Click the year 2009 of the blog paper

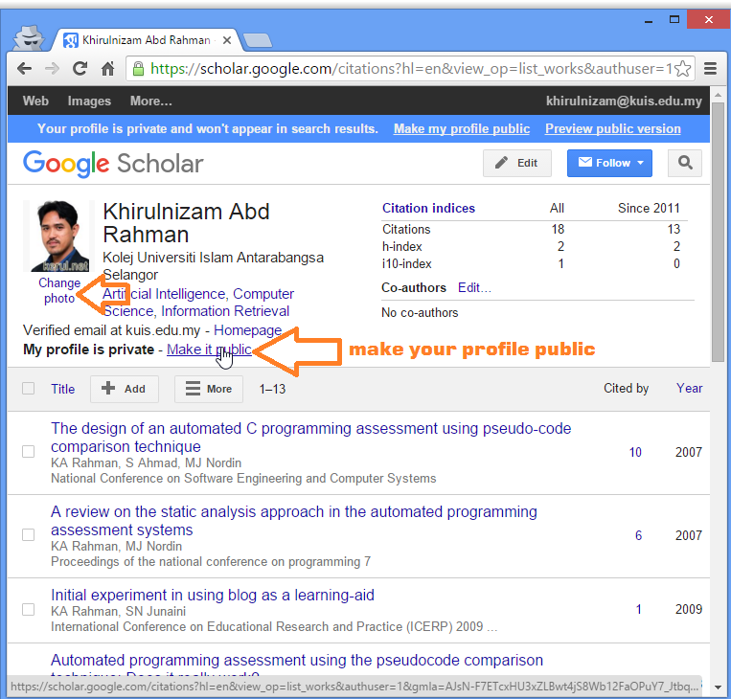[689, 609]
